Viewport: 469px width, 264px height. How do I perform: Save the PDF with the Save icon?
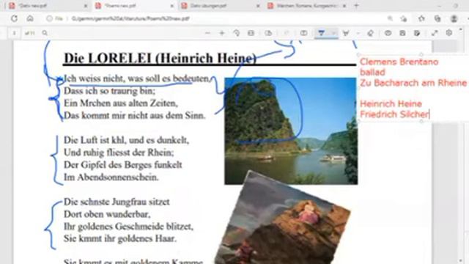(402, 33)
